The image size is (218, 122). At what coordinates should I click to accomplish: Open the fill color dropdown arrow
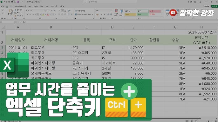pyautogui.click(x=45, y=15)
